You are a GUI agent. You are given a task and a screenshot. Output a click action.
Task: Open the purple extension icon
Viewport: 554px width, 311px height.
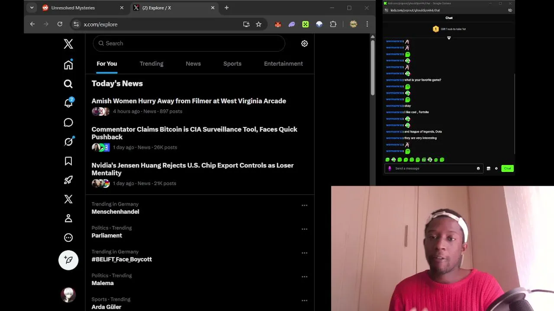(x=292, y=25)
